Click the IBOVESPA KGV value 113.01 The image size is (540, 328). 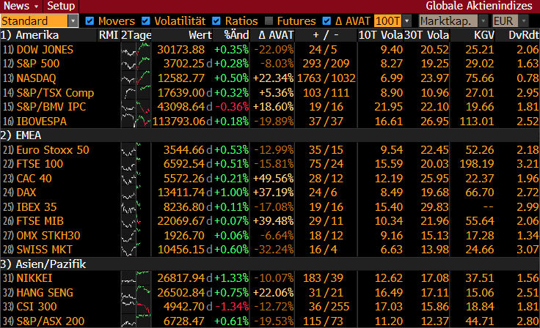477,121
